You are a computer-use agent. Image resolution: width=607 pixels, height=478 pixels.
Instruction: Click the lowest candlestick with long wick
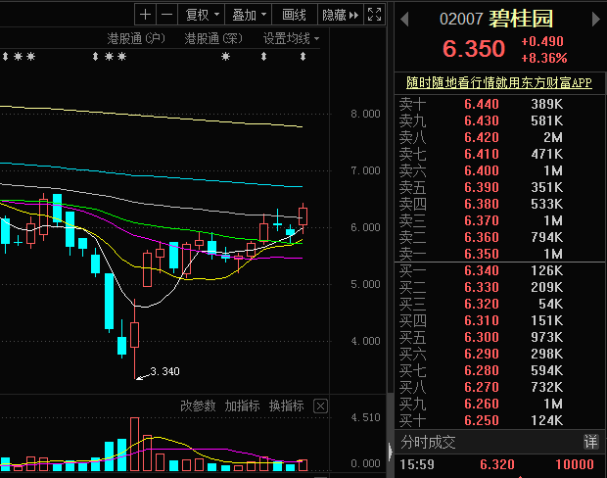135,339
